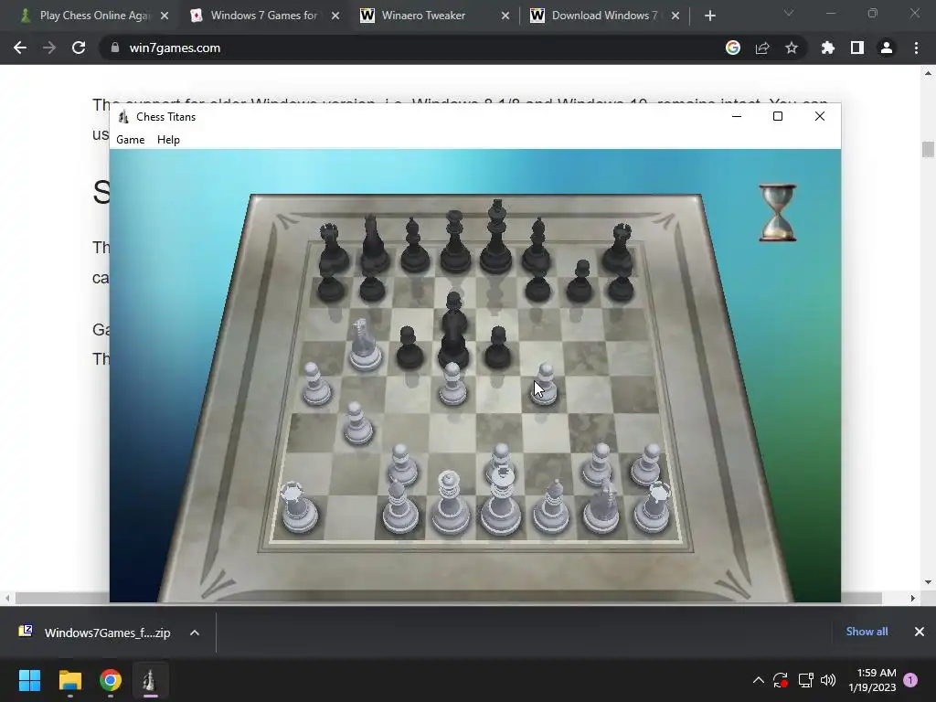Viewport: 936px width, 702px height.
Task: Click the site padlock icon
Action: tap(115, 48)
